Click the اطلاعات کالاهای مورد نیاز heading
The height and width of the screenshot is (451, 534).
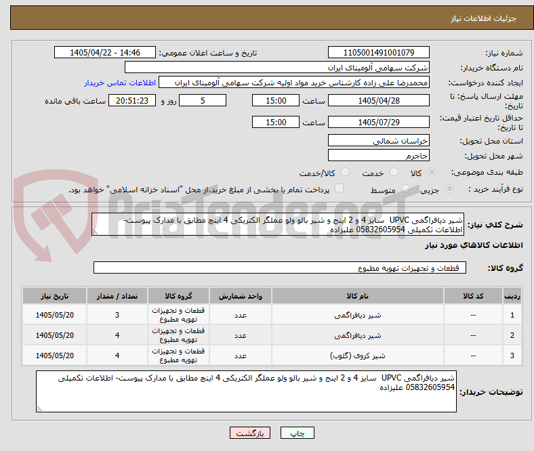pos(474,245)
